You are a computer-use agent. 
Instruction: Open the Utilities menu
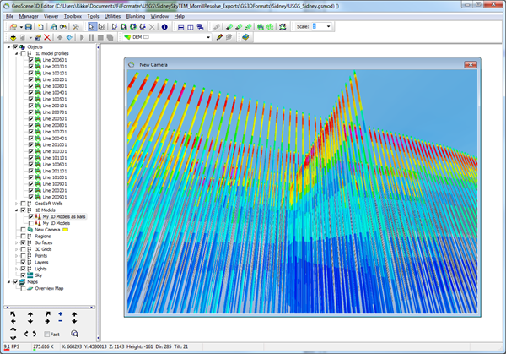pyautogui.click(x=112, y=16)
